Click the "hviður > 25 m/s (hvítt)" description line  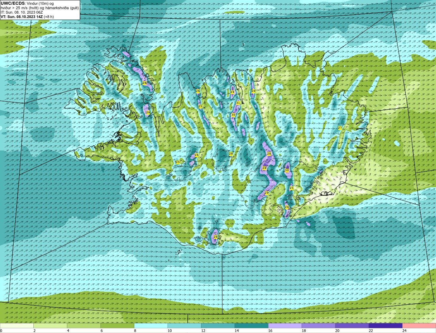tap(40, 8)
